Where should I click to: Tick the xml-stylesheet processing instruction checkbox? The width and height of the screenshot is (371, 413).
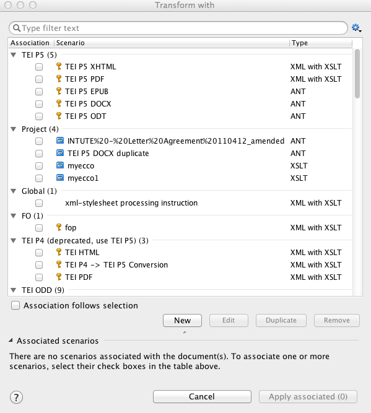39,203
